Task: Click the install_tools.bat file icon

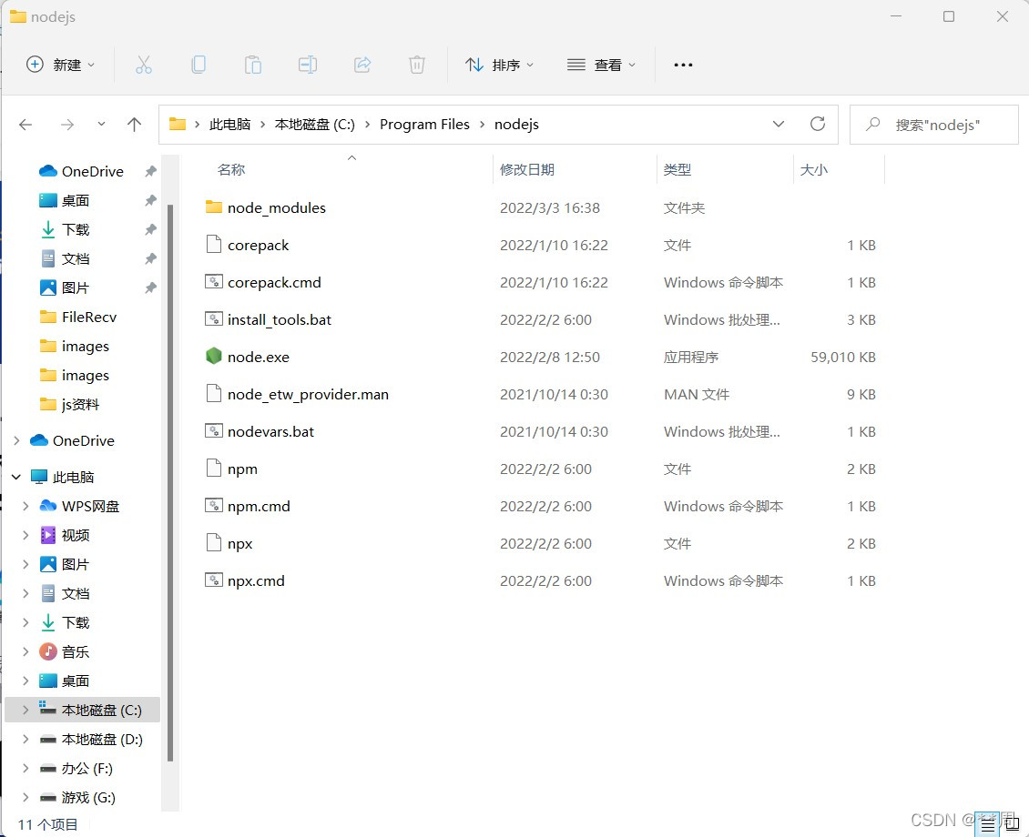Action: [213, 319]
